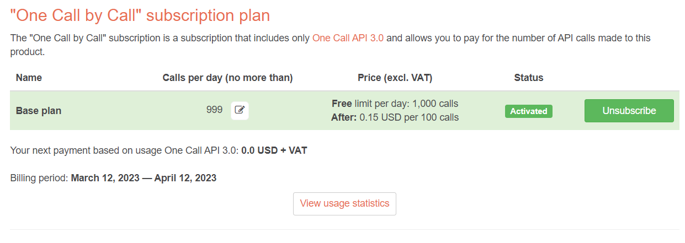
Task: Select the Status column header
Action: (x=528, y=78)
